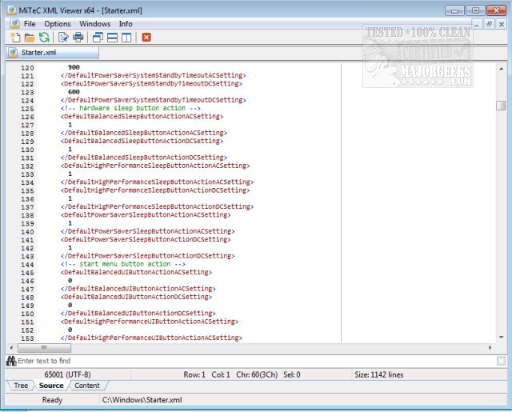Click the New document toolbar icon
512x412 pixels.
point(15,38)
